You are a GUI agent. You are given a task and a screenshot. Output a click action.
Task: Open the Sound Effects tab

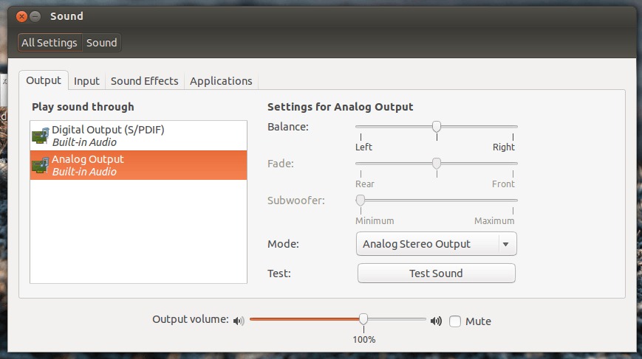click(x=144, y=81)
